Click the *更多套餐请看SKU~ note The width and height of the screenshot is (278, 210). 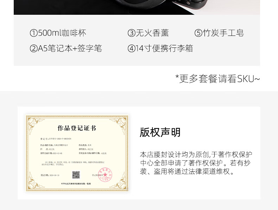217,79
